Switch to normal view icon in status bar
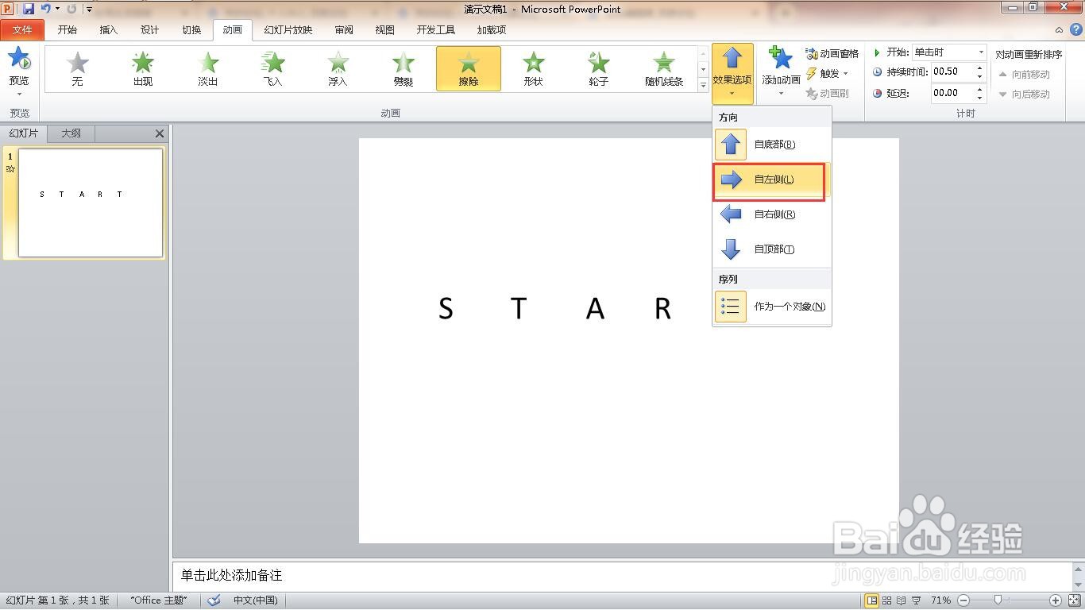 pos(872,600)
